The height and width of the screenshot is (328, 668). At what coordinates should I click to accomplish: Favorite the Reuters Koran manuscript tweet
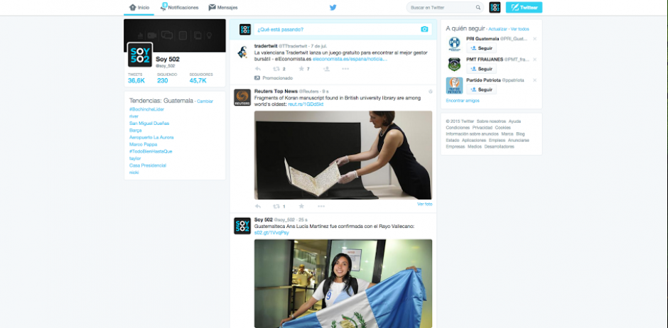(301, 206)
